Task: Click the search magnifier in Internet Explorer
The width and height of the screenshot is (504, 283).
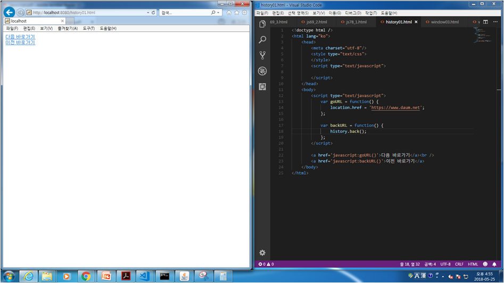Action: (x=213, y=13)
